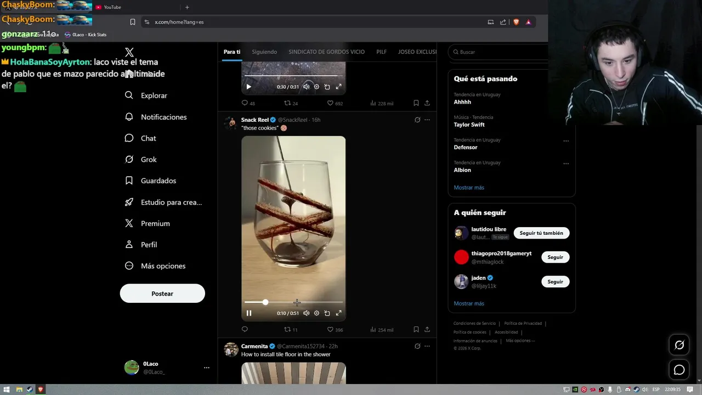Open Notificaciones from the sidebar

click(156, 117)
